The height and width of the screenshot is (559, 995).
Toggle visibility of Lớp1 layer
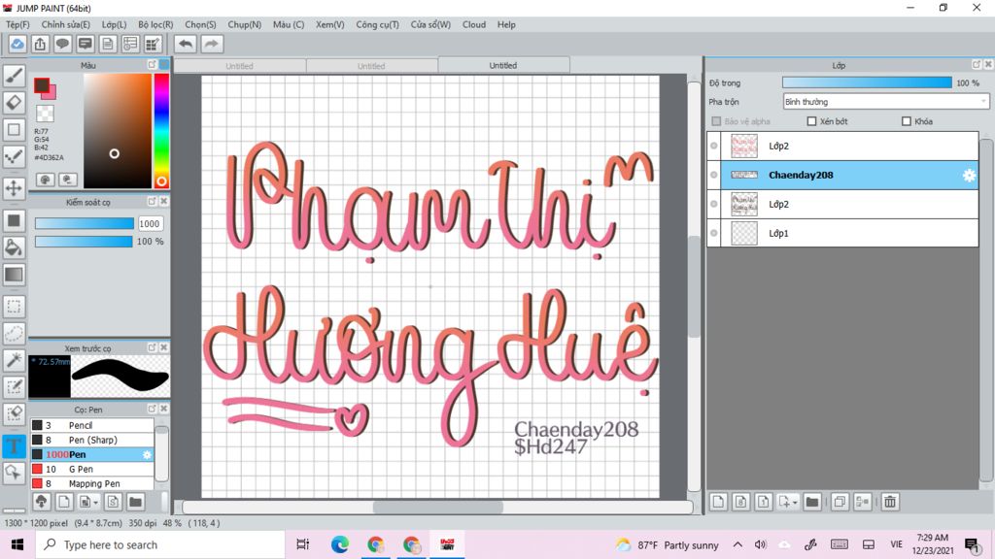(x=714, y=233)
